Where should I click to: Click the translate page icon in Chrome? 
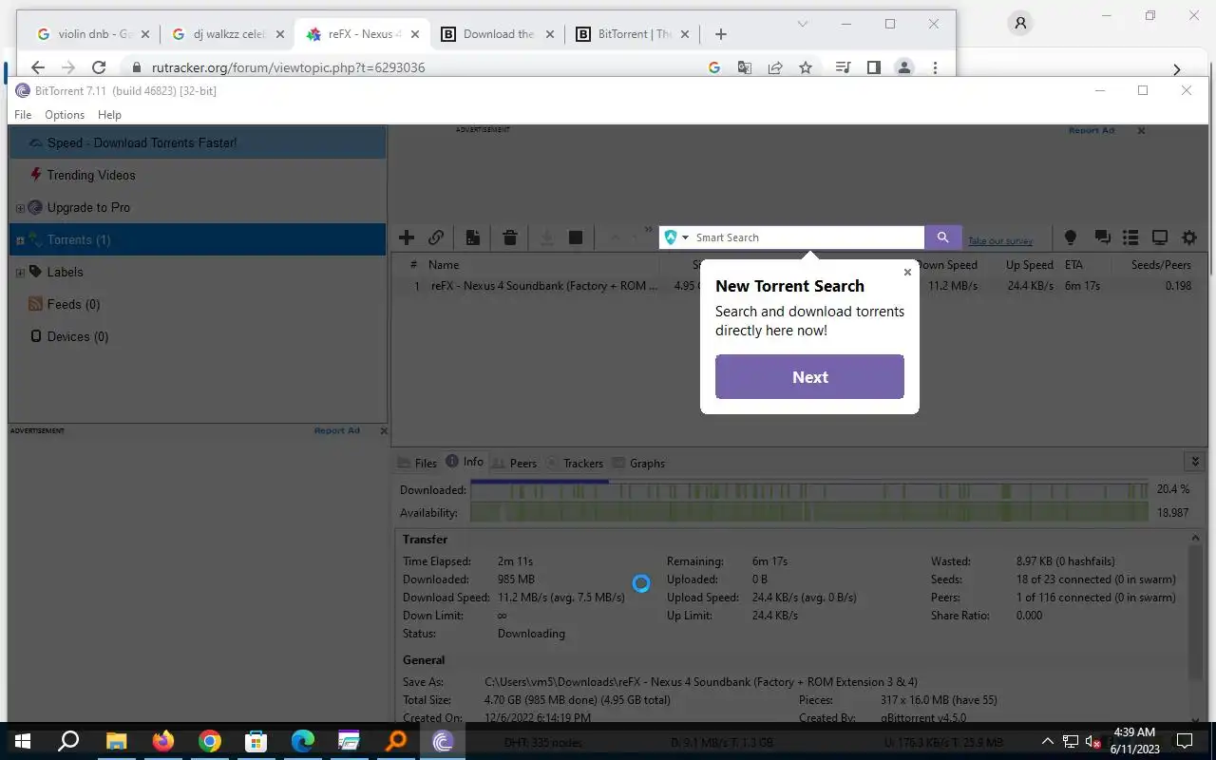click(x=745, y=67)
